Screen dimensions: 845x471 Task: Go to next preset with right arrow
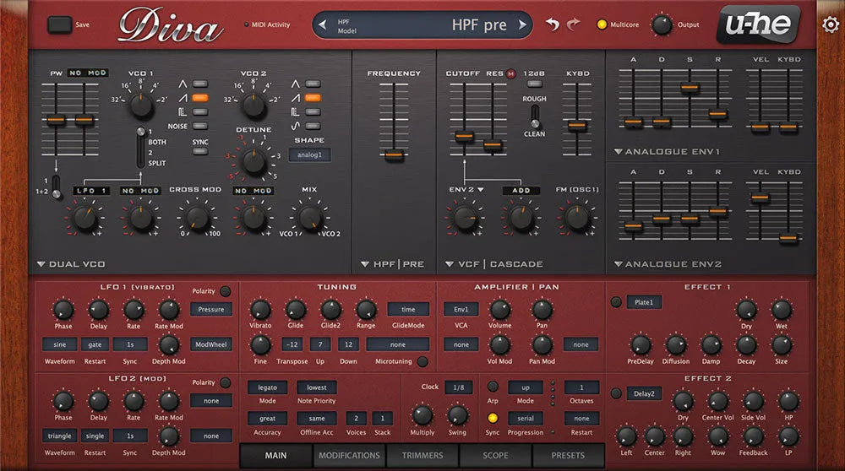click(x=523, y=24)
